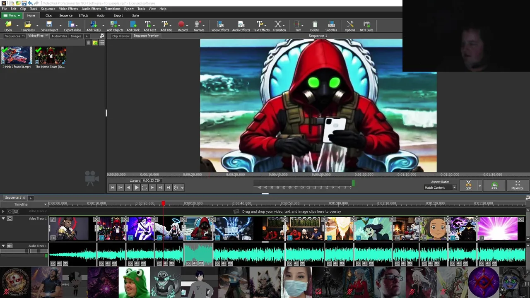Toggle link on the first audio clip

(x=65, y=263)
